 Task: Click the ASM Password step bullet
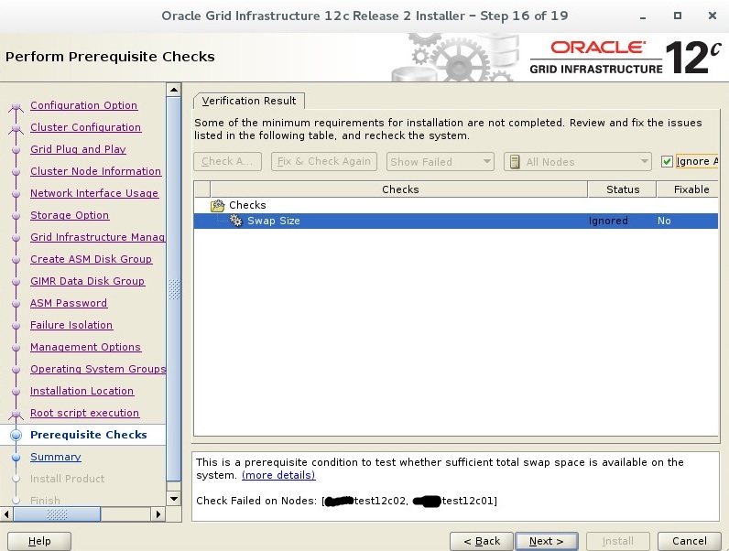pos(16,303)
